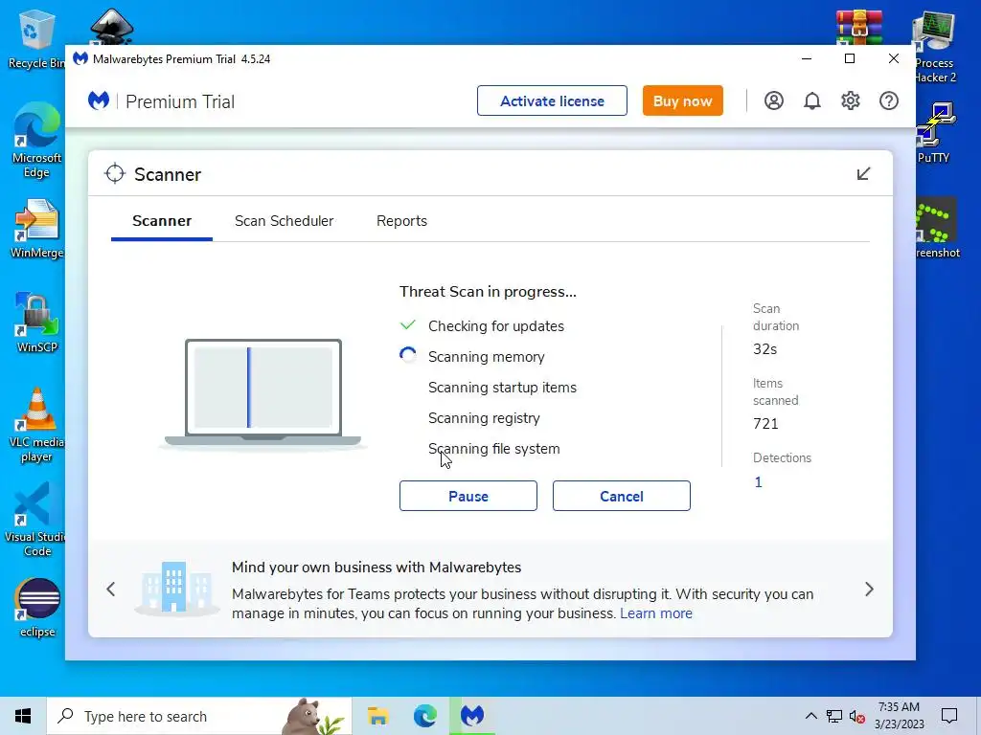Switch to the Scanner tab

click(162, 221)
